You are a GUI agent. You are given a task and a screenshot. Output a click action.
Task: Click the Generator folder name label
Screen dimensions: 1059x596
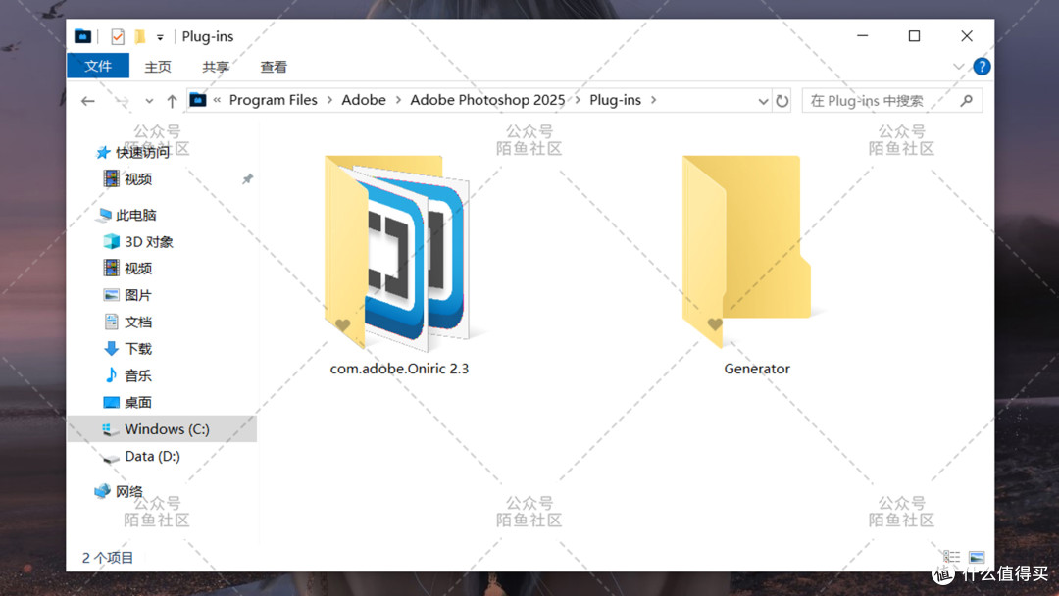coord(756,369)
